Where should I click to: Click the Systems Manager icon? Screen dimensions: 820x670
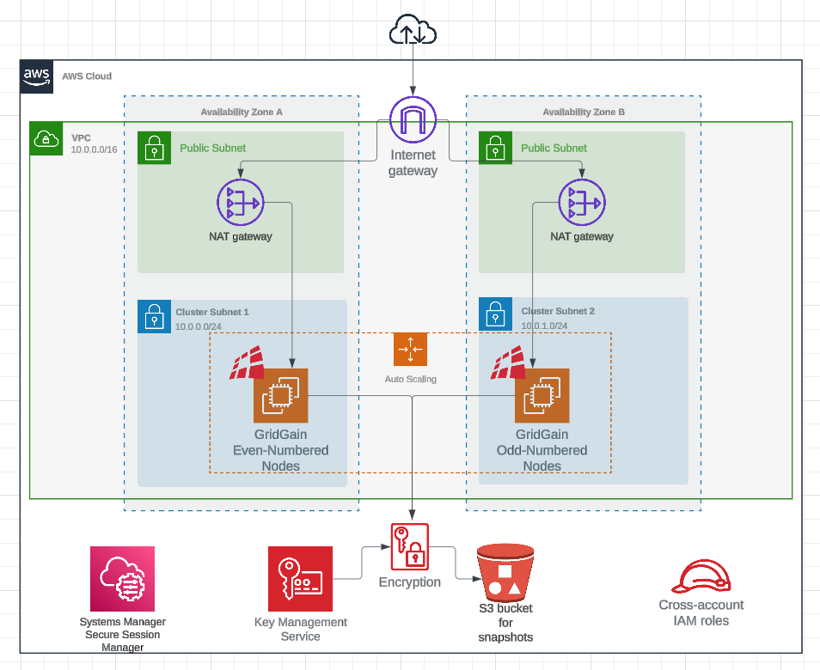(x=122, y=579)
